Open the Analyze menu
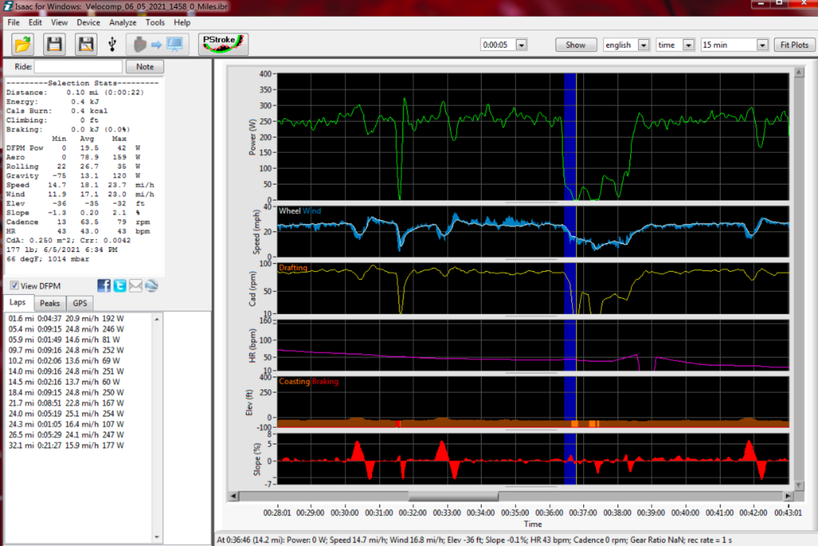This screenshot has height=546, width=818. pyautogui.click(x=122, y=22)
